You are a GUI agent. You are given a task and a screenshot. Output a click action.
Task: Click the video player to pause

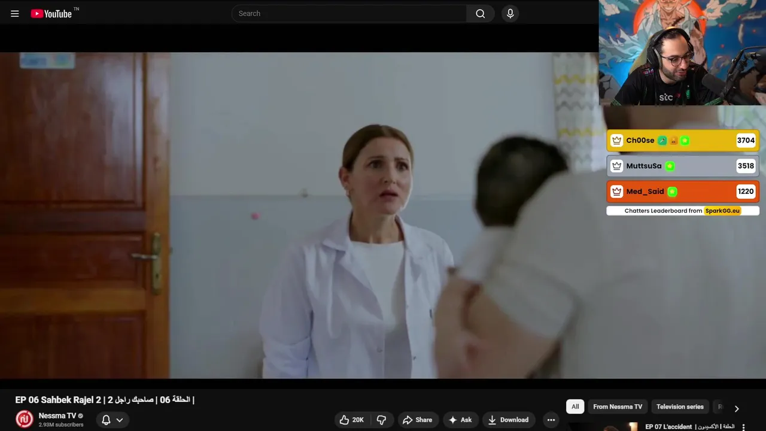299,215
